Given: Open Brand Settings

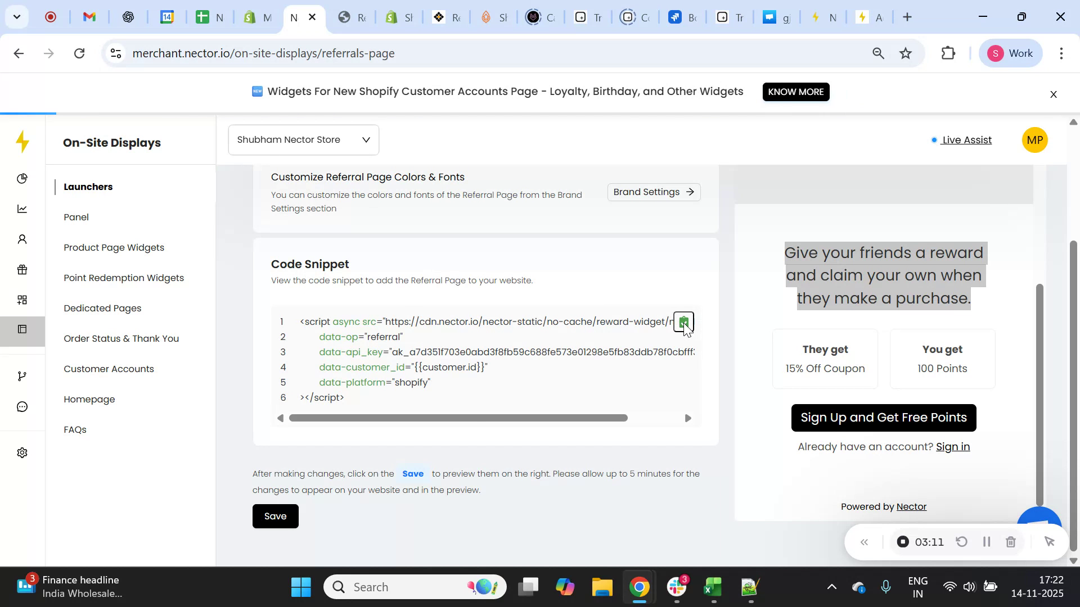Looking at the screenshot, I should [653, 192].
